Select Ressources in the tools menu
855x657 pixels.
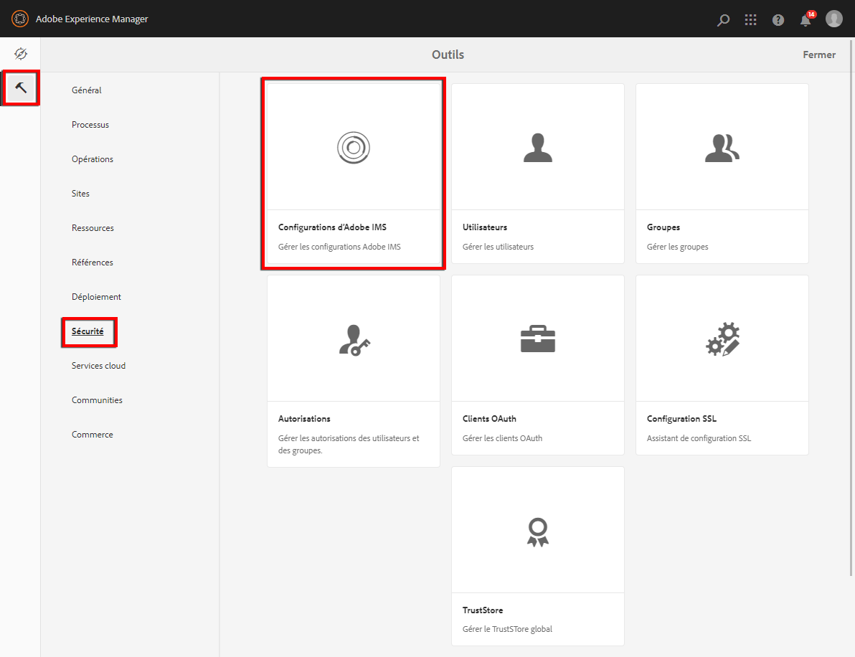93,227
